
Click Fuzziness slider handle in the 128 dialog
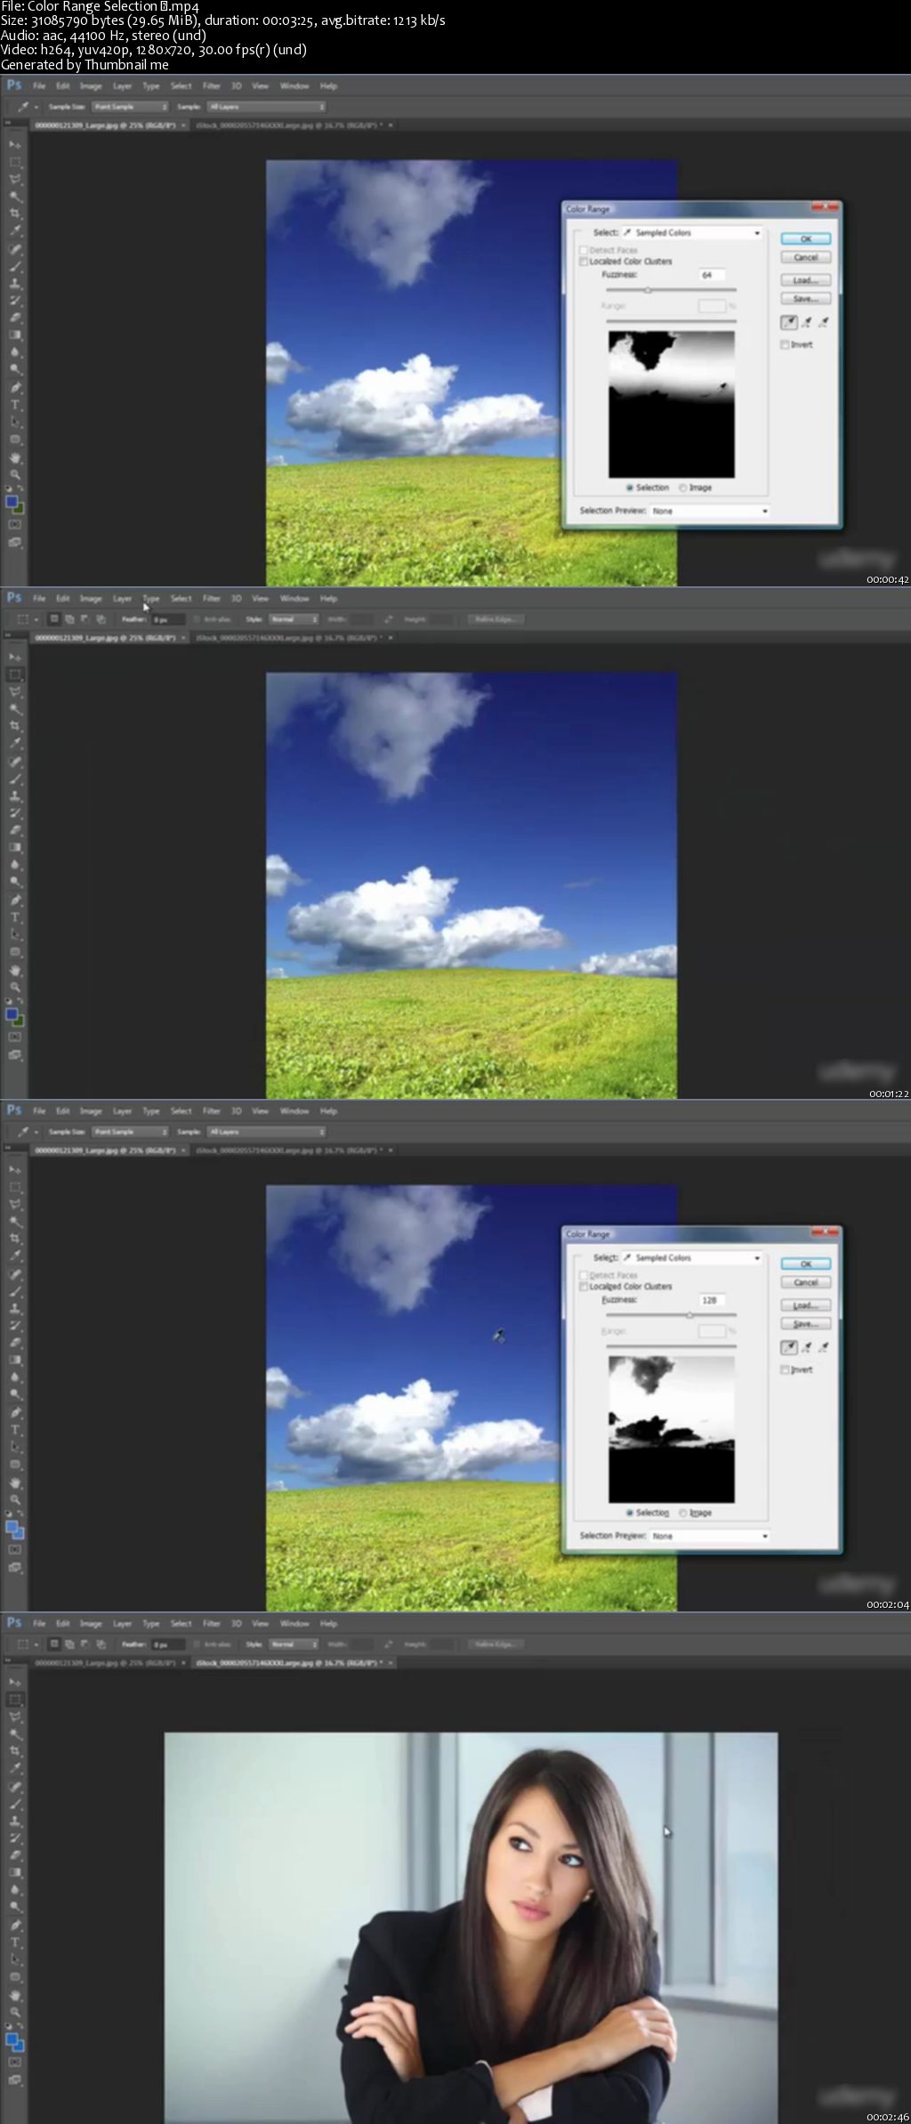(x=689, y=1315)
